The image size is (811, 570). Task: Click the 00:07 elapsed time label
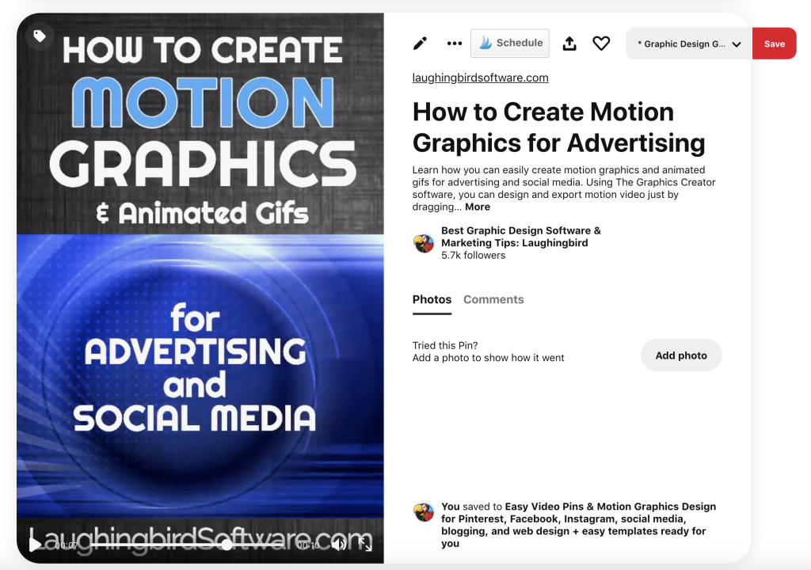click(67, 545)
